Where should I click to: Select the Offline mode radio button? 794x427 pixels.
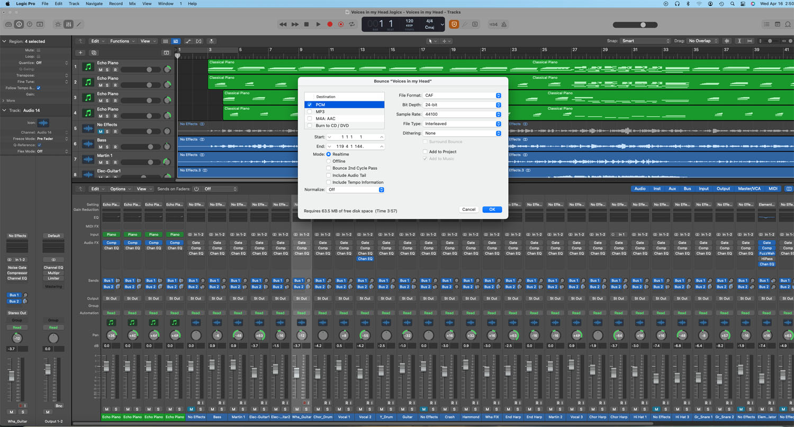[329, 161]
